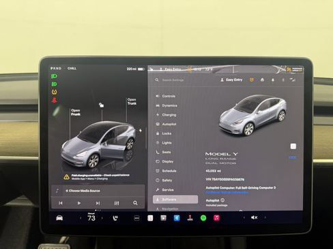
Task: Tap Open Trunk label
Action: coord(132,101)
